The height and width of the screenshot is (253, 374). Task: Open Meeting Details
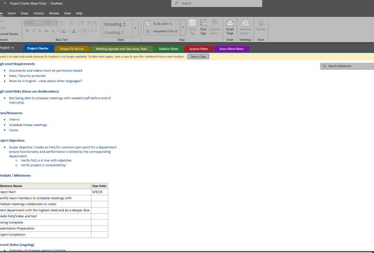click(x=245, y=27)
